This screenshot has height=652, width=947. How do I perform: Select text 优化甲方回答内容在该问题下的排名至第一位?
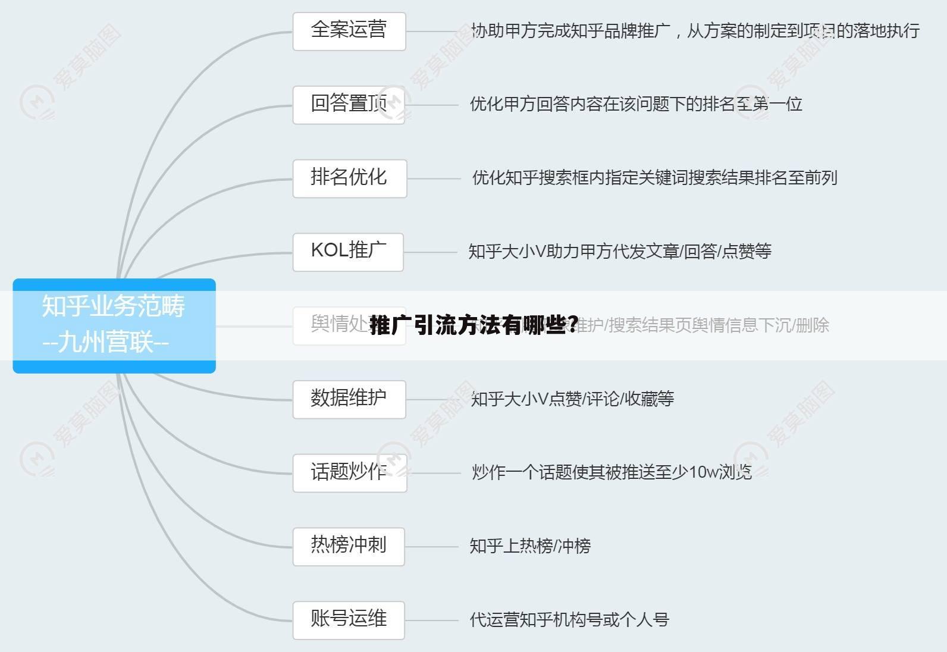coord(636,104)
